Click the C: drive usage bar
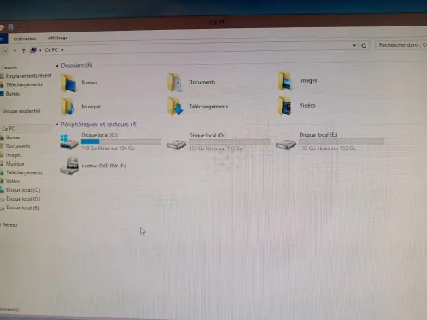This screenshot has height=320, width=427. point(121,142)
